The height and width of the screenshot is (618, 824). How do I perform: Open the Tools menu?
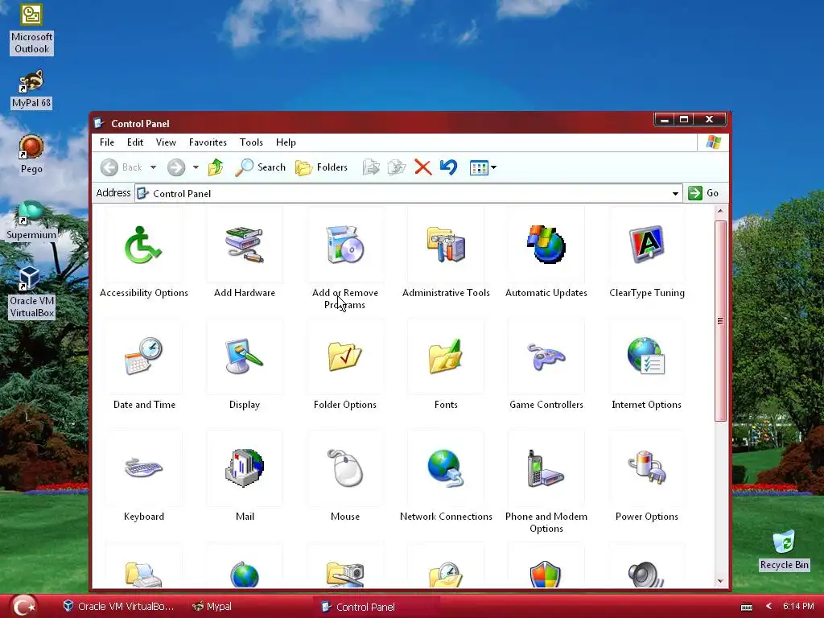(x=251, y=142)
